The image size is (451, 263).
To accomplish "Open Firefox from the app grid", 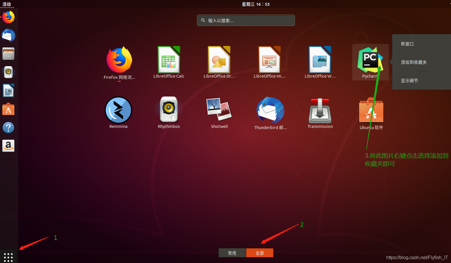I will (119, 60).
